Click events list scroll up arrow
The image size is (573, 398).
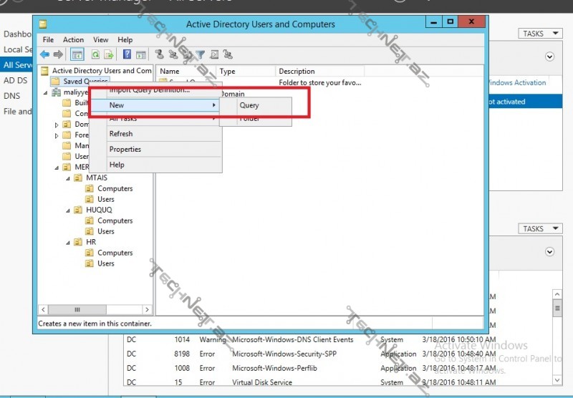(x=557, y=294)
